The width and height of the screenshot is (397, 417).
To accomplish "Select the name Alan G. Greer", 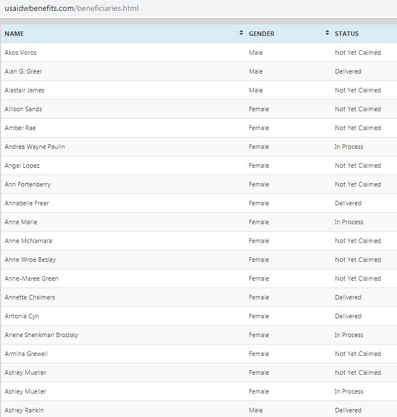I will [x=23, y=71].
